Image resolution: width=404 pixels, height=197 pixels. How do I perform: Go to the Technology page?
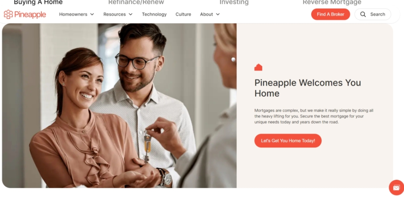click(x=154, y=14)
